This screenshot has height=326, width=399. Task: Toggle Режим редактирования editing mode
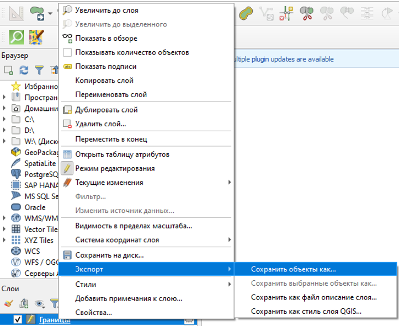[115, 168]
